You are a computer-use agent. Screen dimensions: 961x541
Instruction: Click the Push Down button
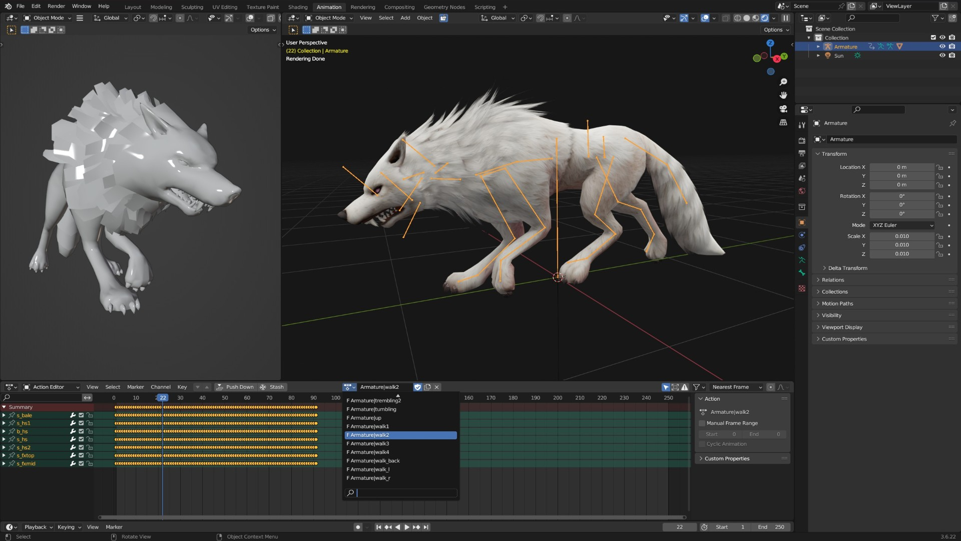click(235, 387)
